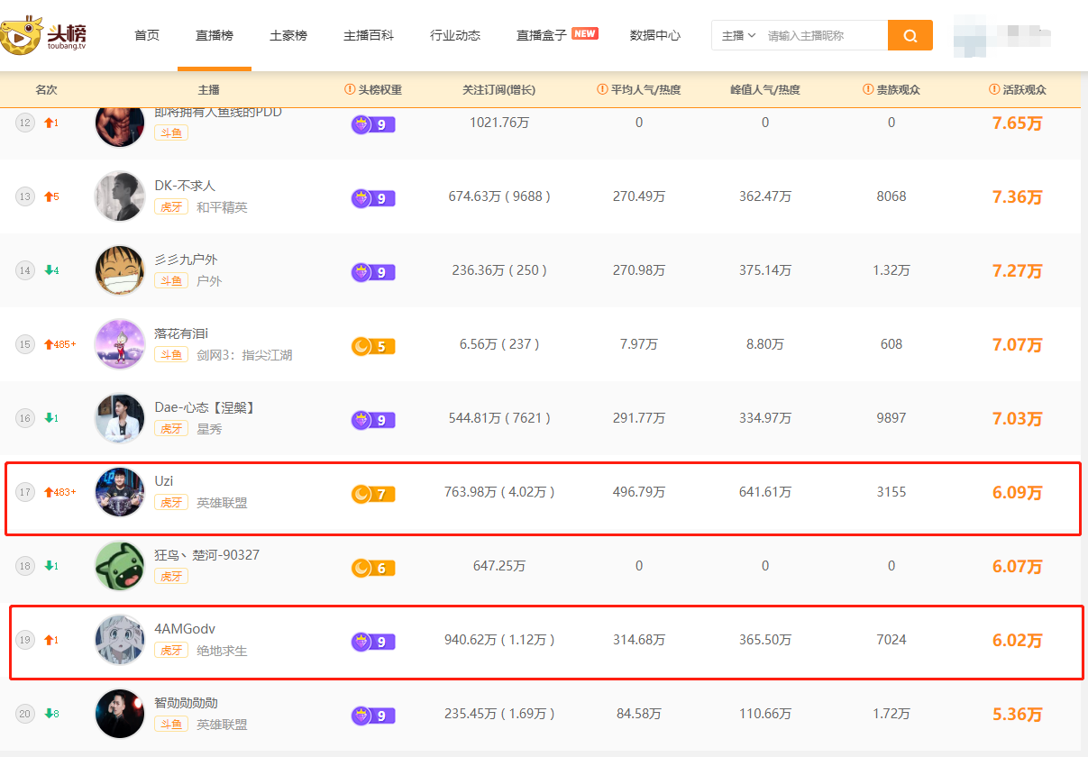Click the level 7 weight badge for Uzi
The image size is (1088, 757).
click(373, 494)
